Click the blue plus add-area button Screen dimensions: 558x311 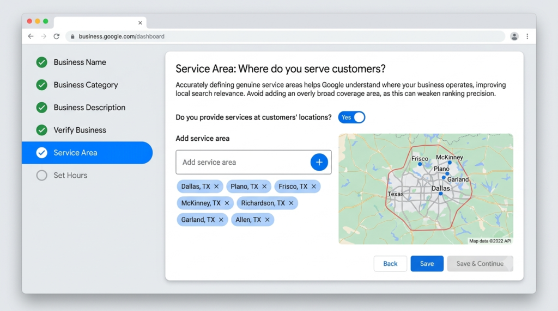(319, 162)
